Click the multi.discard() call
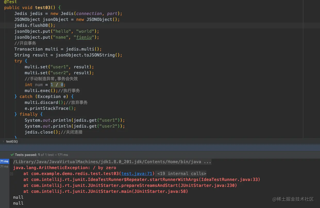Viewport: 320px width, 208px height. tap(45, 102)
